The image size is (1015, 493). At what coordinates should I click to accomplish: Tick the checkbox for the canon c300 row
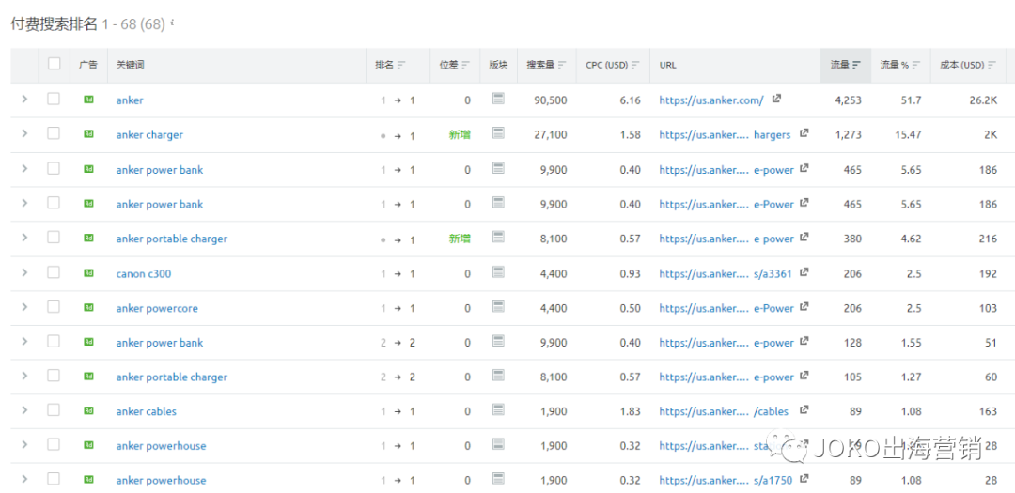(54, 271)
